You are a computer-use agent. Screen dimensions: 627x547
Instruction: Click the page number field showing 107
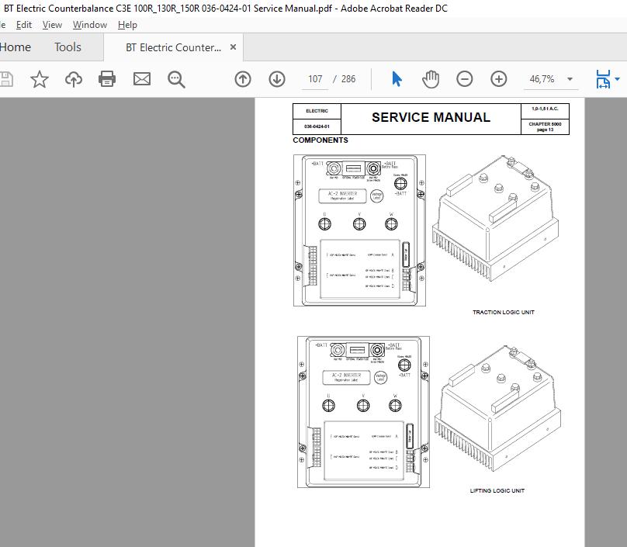tap(315, 79)
